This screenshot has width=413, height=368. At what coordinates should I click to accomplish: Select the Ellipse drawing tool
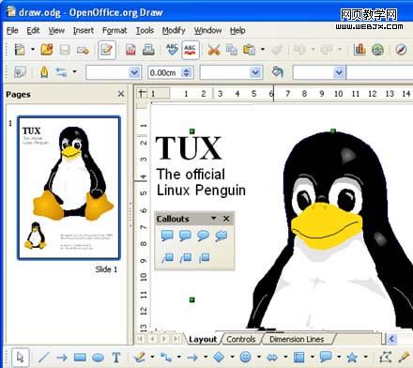[x=98, y=357]
